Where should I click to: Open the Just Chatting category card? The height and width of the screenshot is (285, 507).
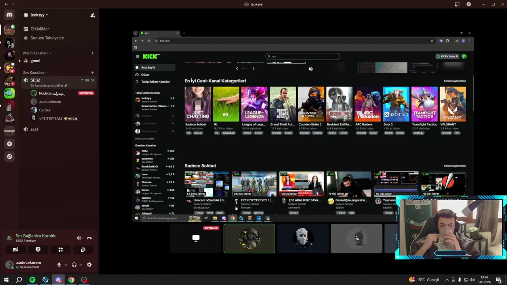point(198,104)
